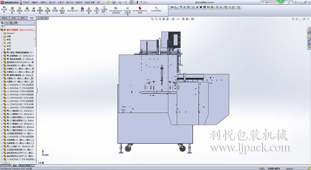This screenshot has width=311, height=170.
Task: Open the dropdown arrow under 设计算例
Action: pyautogui.click(x=4, y=13)
